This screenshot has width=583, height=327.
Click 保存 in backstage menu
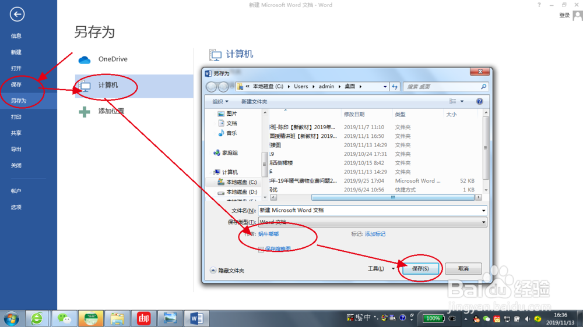coord(16,84)
